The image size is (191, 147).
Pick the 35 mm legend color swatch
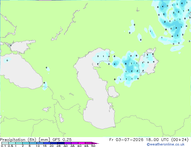(75, 143)
